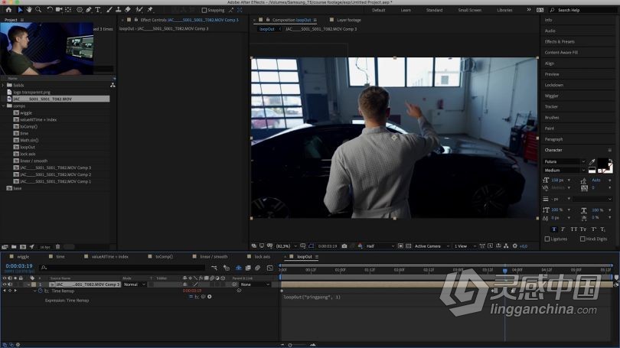Select the Unified Camera tool
This screenshot has height=348, width=620.
[59, 9]
